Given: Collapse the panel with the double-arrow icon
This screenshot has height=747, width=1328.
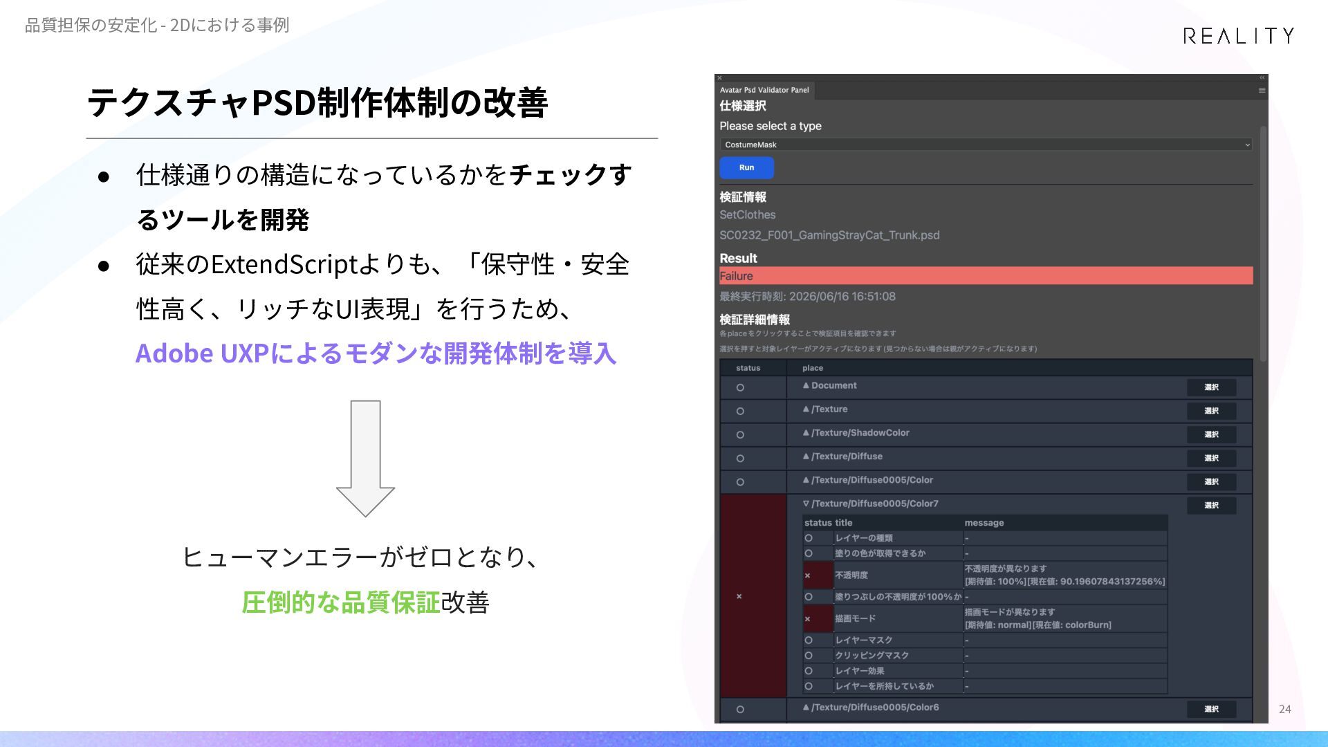Looking at the screenshot, I should 1262,77.
